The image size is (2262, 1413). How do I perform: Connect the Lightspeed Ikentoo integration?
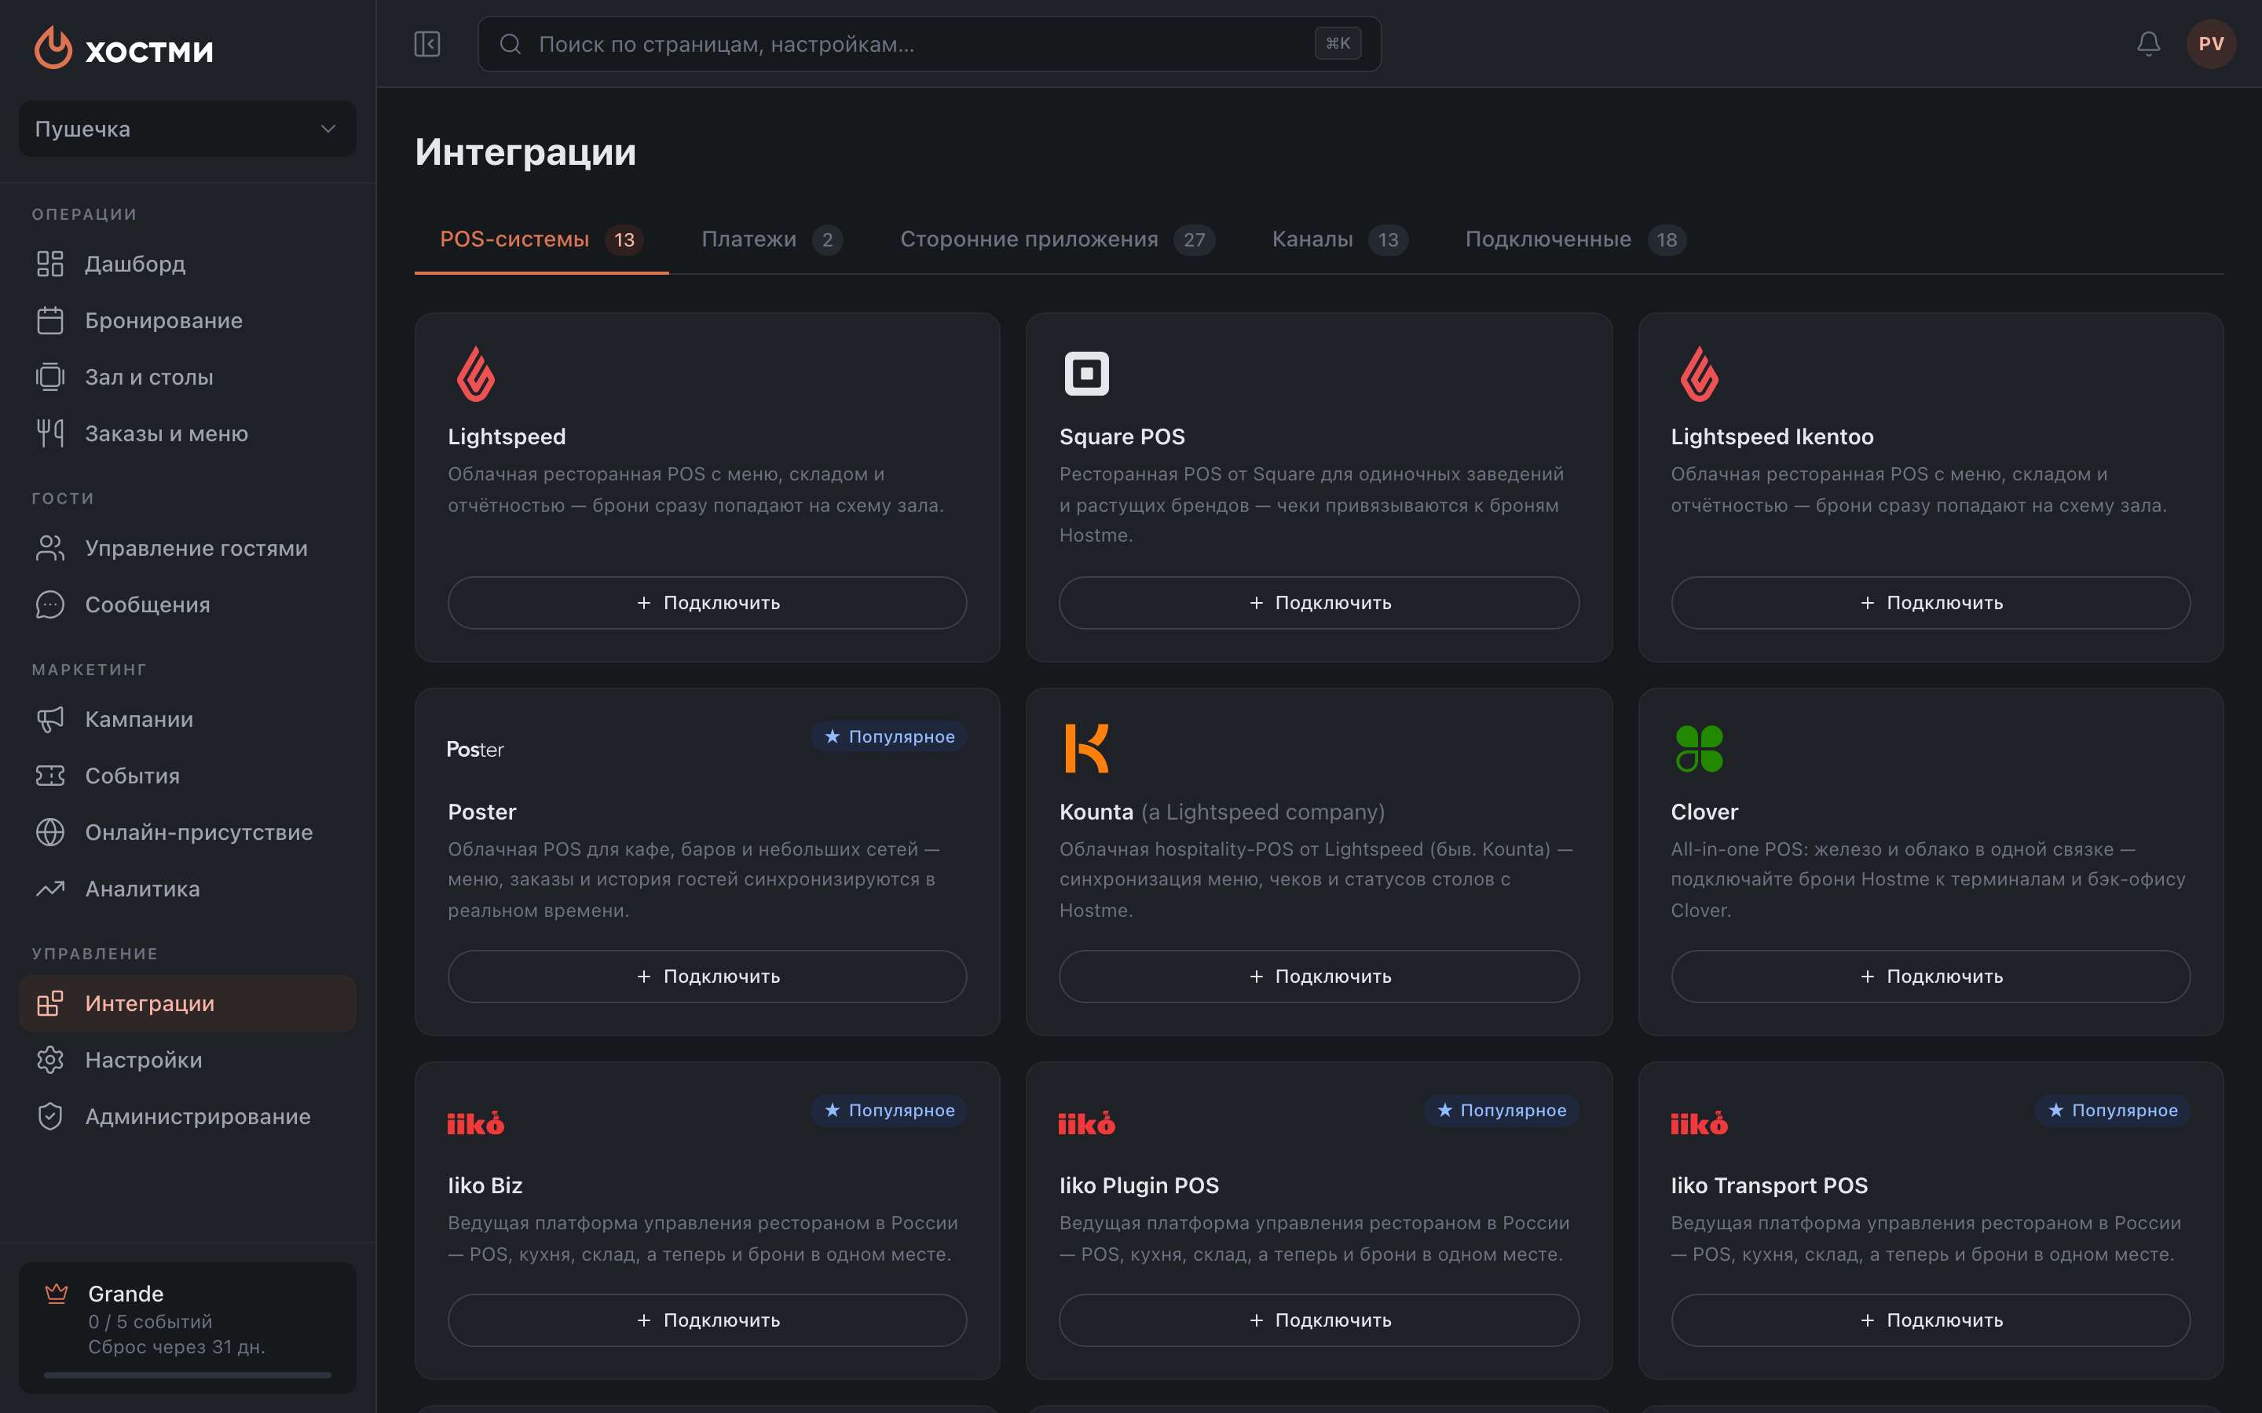(x=1931, y=603)
